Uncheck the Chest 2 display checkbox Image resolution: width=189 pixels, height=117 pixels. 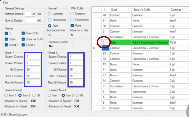23,45
